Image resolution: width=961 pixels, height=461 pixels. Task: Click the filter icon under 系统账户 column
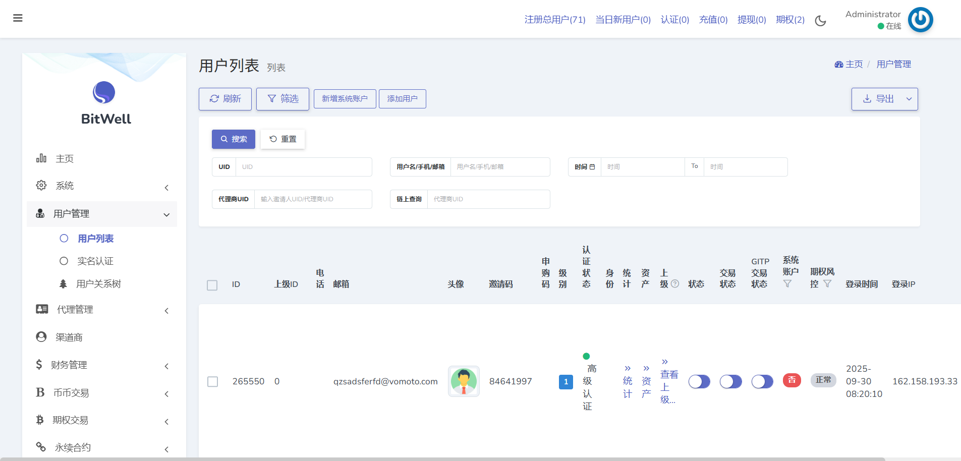click(787, 284)
